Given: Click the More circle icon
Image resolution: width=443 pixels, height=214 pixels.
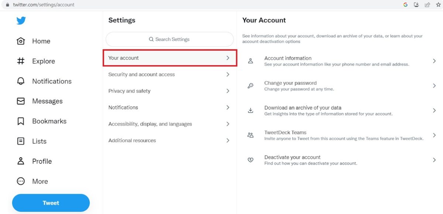Looking at the screenshot, I should click(21, 181).
